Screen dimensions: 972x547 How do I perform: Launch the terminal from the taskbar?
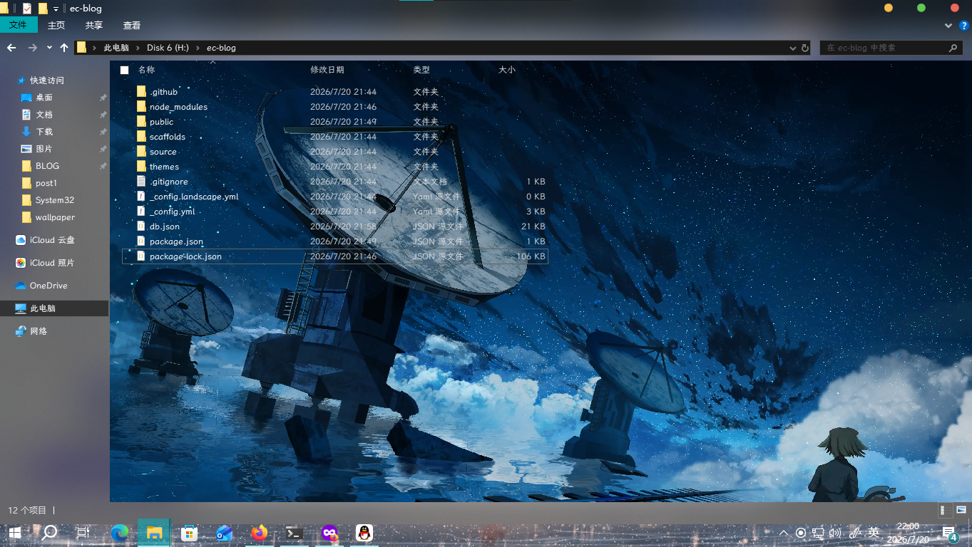point(294,532)
